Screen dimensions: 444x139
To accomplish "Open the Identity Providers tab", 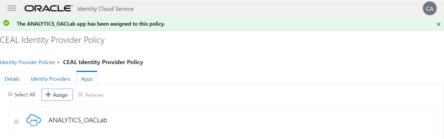I will 50,79.
